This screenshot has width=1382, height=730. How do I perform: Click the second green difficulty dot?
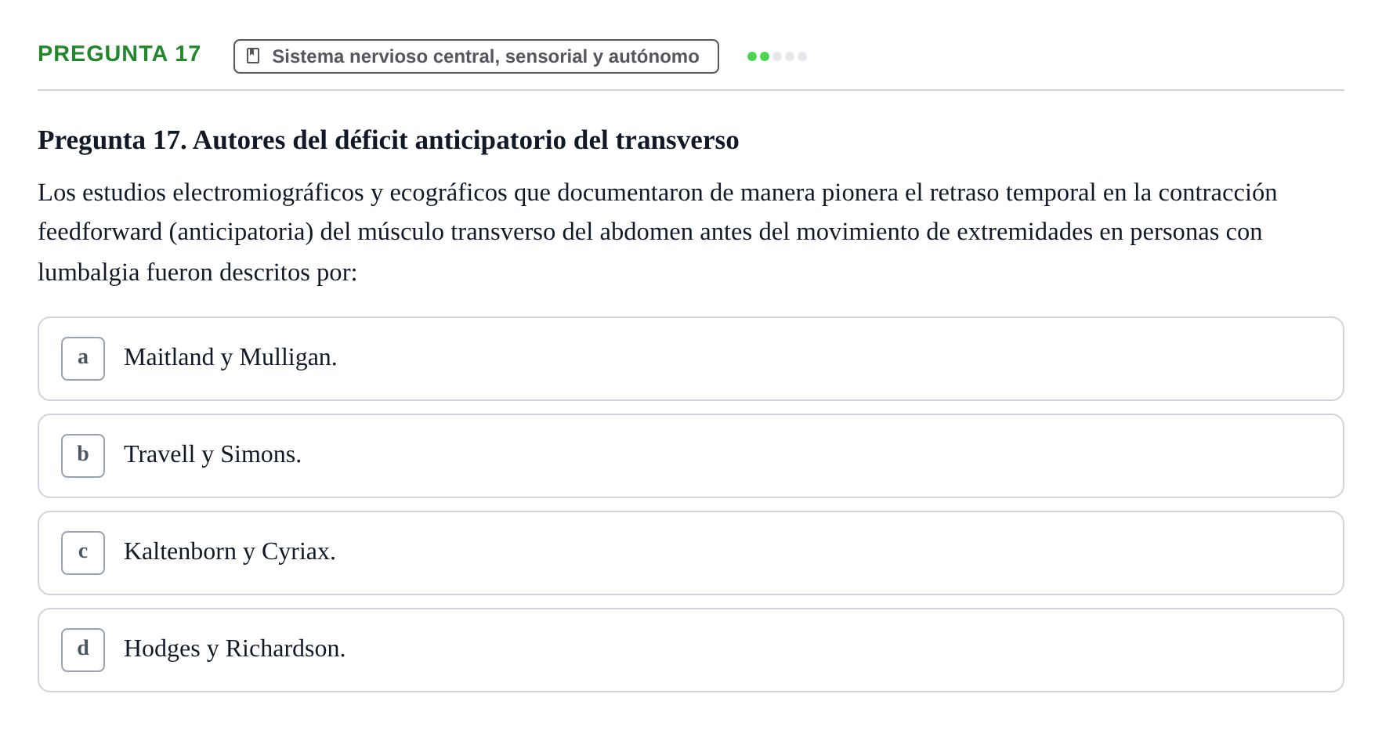tap(765, 56)
